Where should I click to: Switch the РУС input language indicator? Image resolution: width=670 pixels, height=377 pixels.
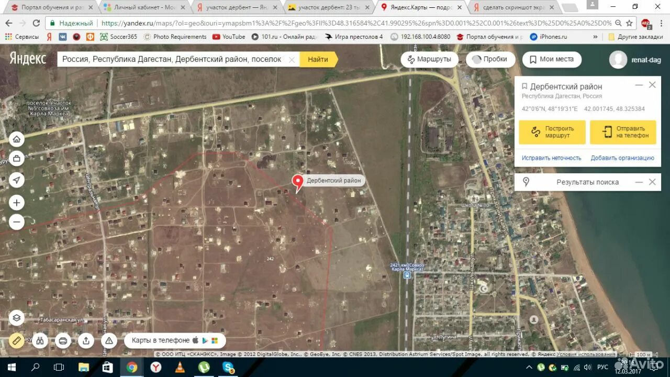click(602, 367)
